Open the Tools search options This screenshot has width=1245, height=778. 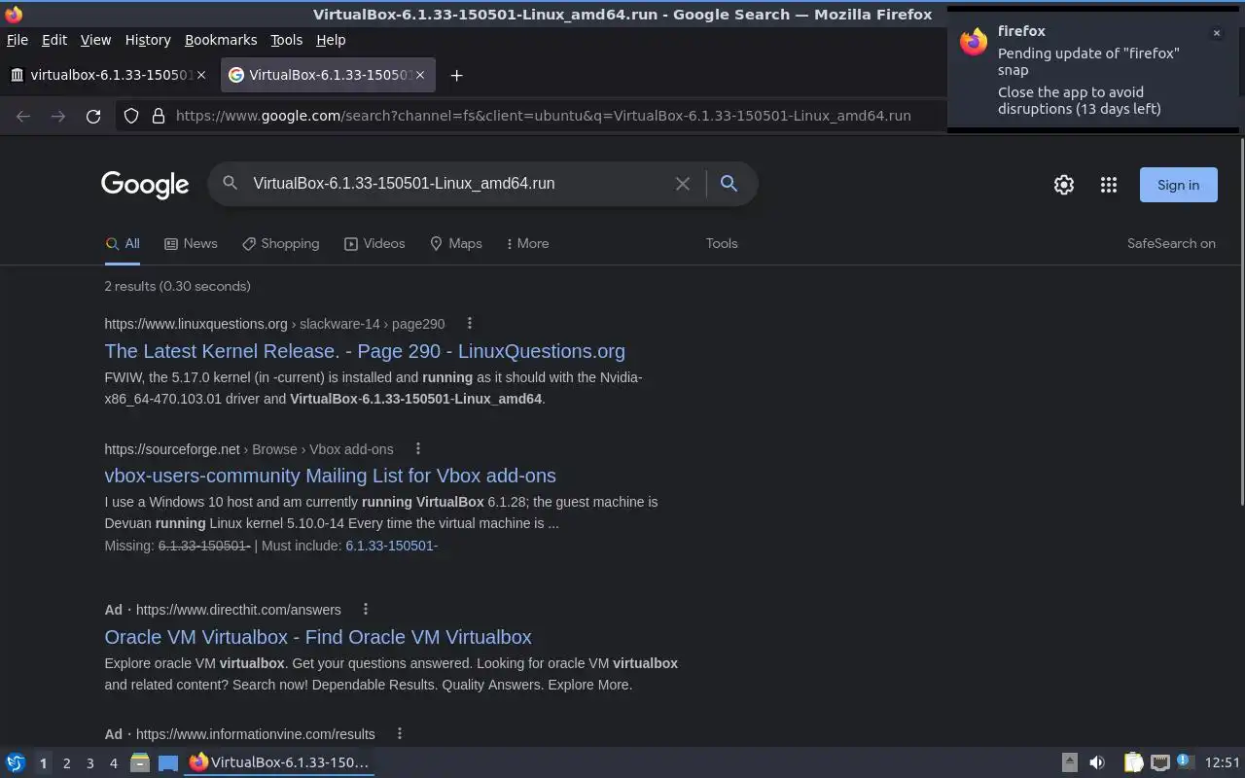coord(722,243)
